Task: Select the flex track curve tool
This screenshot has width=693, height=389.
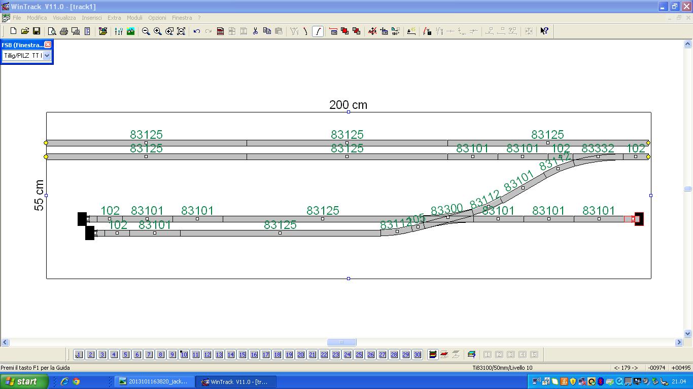Action: [318, 31]
